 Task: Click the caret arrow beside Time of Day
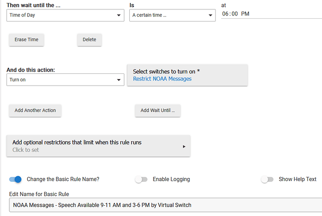click(119, 15)
